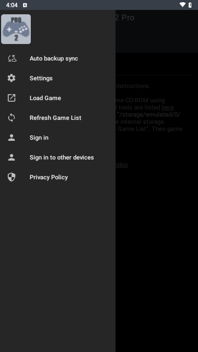Click the gear icon for Settings
The width and height of the screenshot is (198, 352).
12,78
